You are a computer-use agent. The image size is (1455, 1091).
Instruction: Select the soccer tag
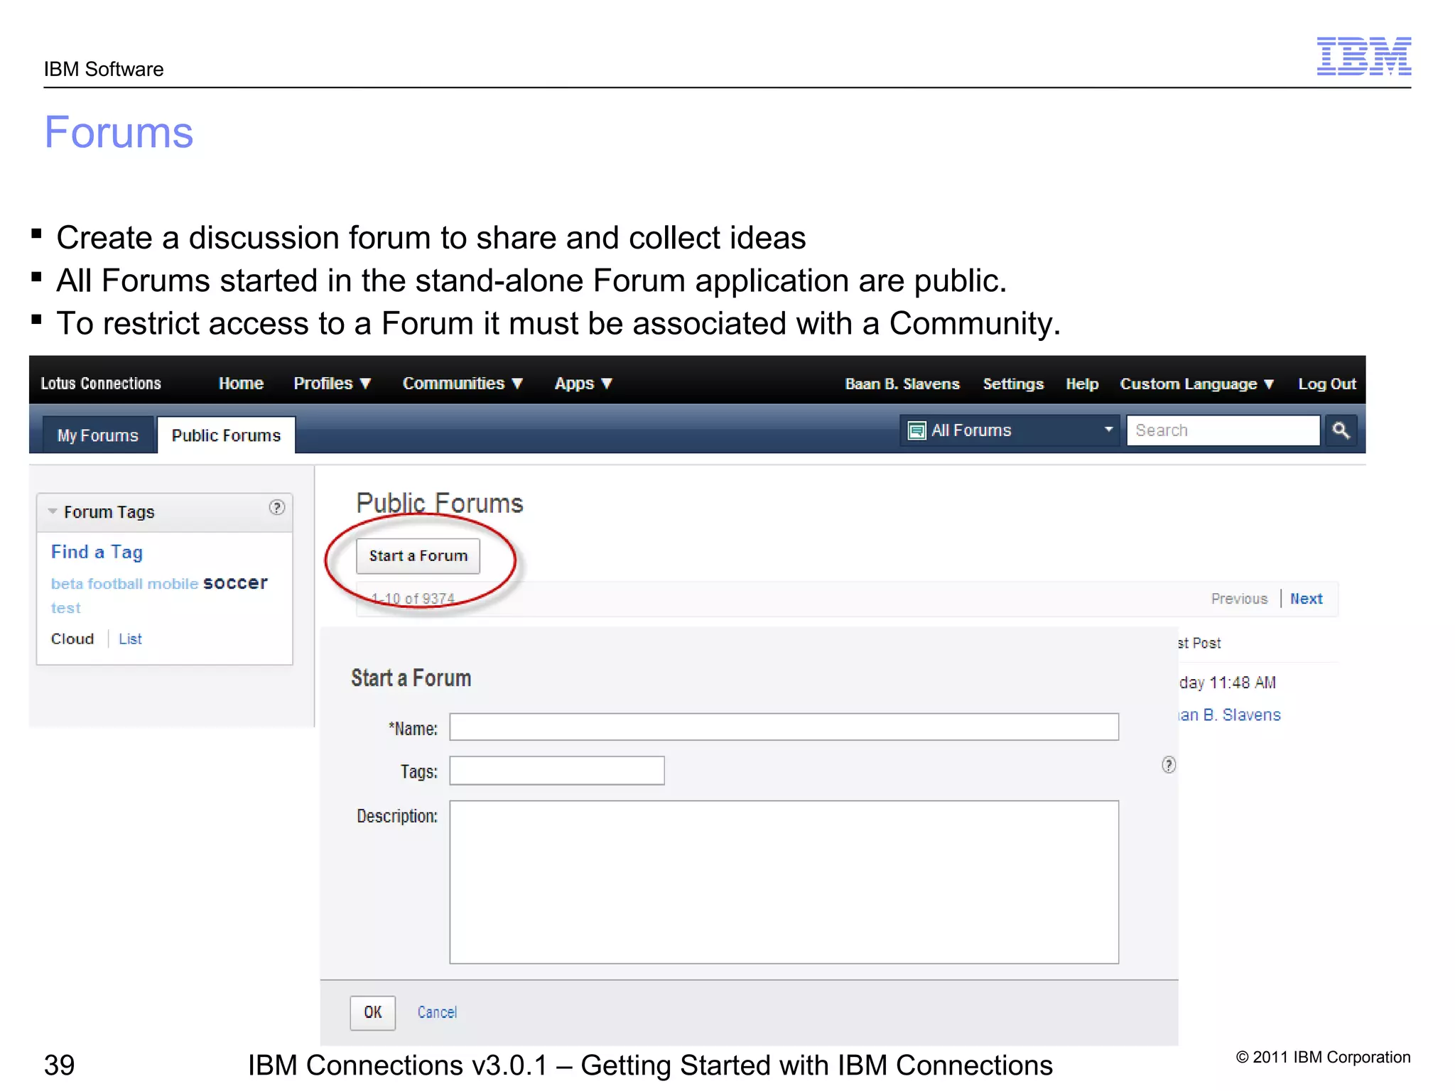click(x=235, y=583)
